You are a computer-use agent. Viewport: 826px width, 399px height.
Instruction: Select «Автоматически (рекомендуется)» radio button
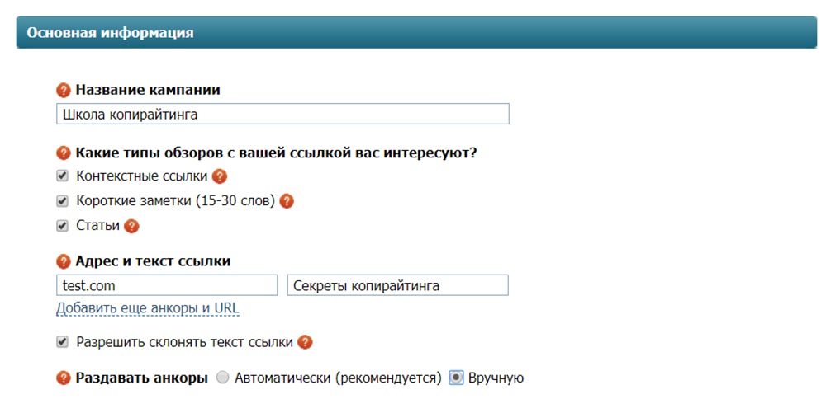click(x=222, y=378)
